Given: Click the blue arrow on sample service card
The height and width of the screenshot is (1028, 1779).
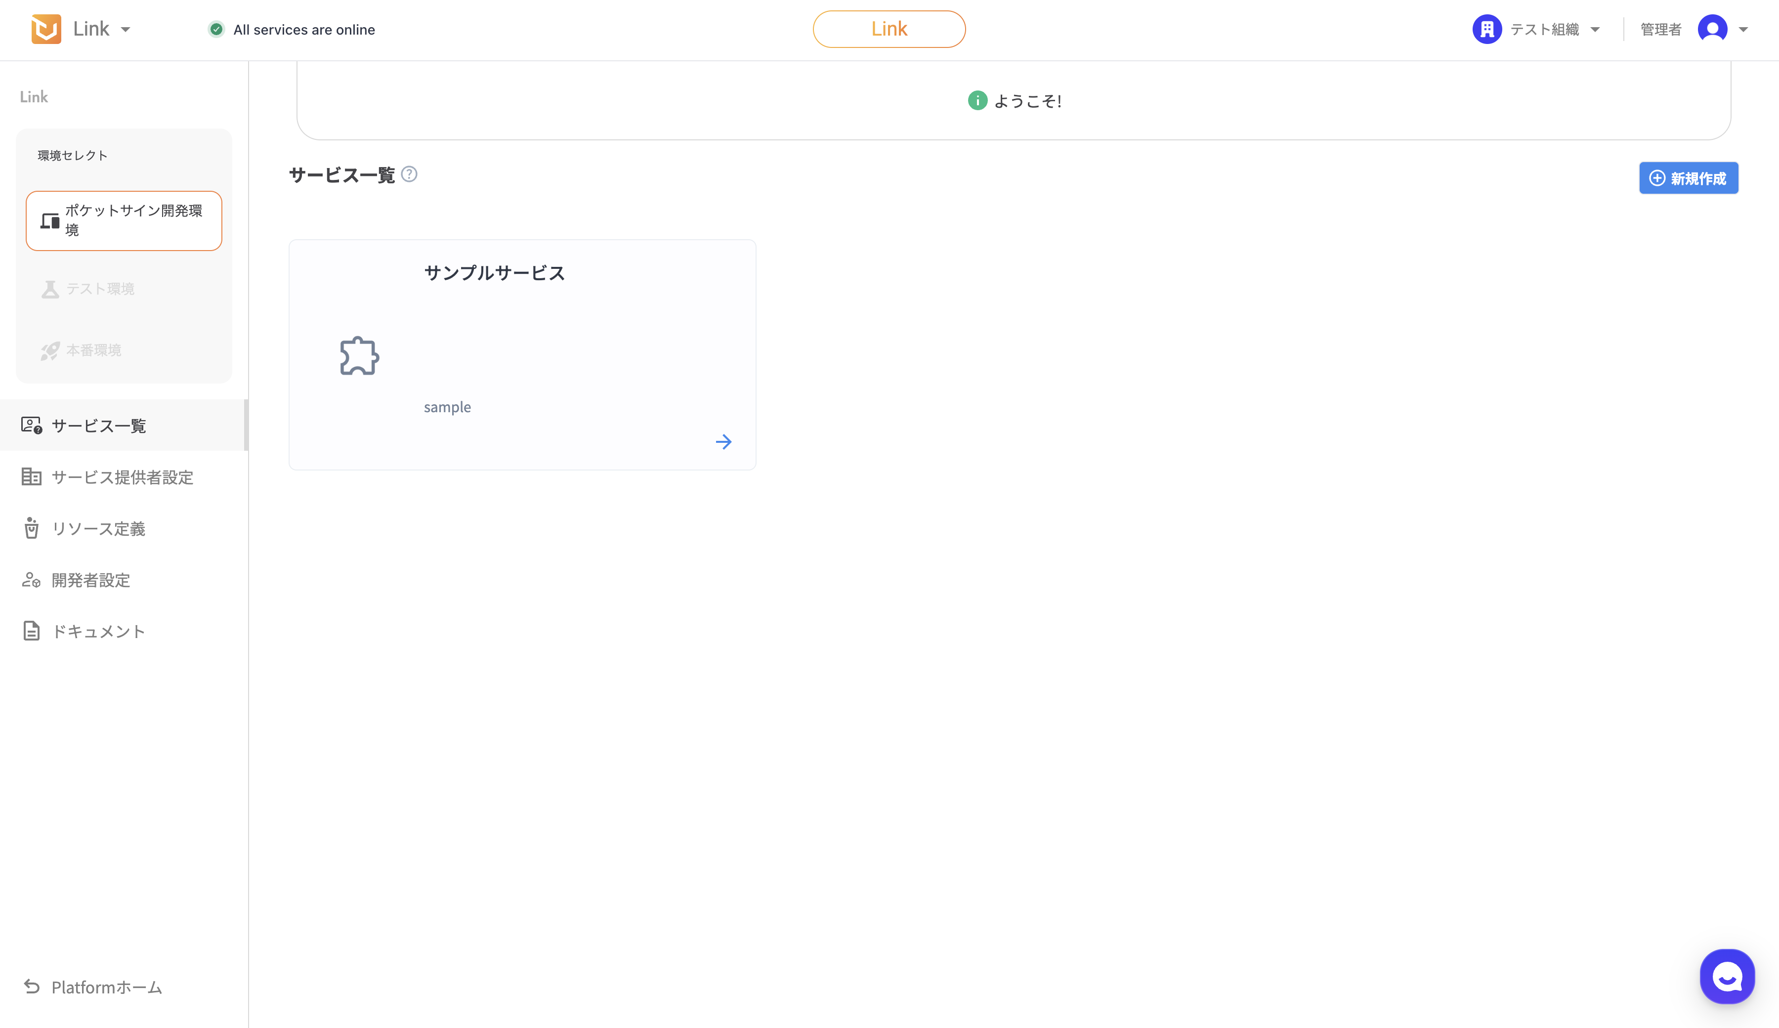Looking at the screenshot, I should click(x=723, y=442).
